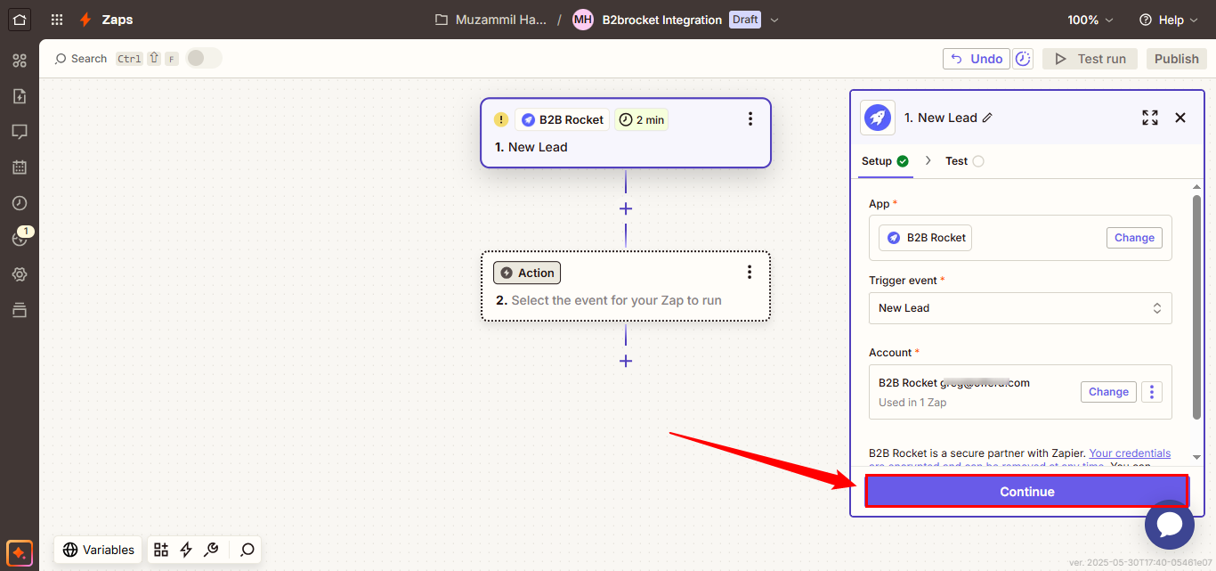Open the Trigger event New Lead dropdown
The image size is (1216, 571).
click(1019, 308)
